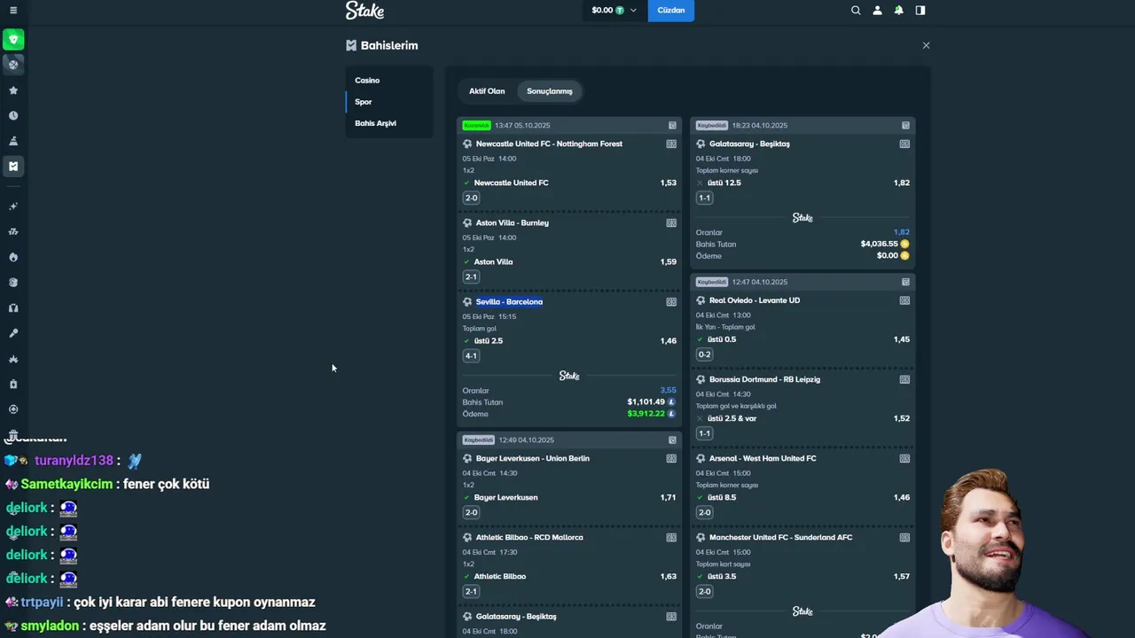Switch to Sonuçlanmış tab
Screen dimensions: 1135x638
pos(550,91)
